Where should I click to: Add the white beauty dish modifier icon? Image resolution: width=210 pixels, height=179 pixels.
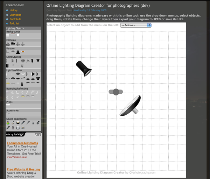(23, 74)
